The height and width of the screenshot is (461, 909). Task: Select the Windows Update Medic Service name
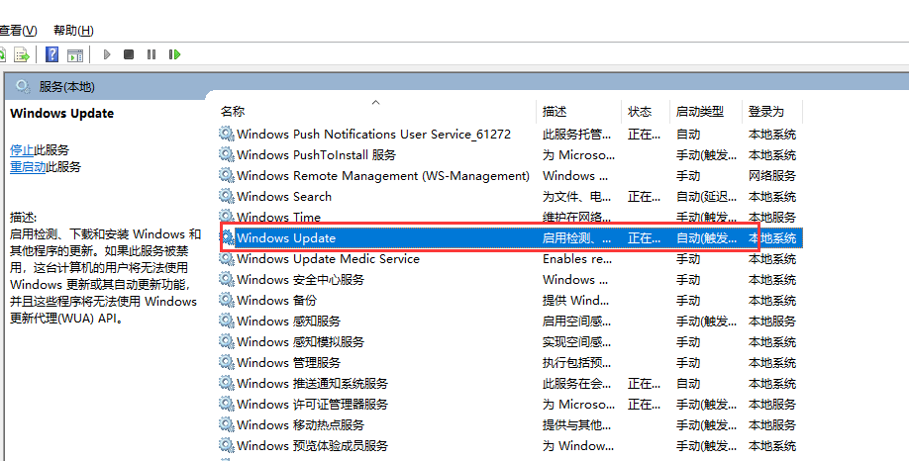328,259
